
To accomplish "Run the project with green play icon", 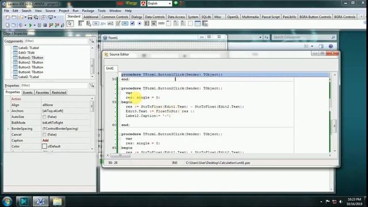I will click(30, 25).
